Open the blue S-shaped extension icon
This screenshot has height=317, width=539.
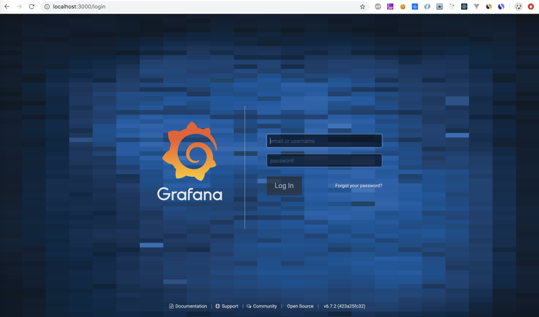coord(501,6)
